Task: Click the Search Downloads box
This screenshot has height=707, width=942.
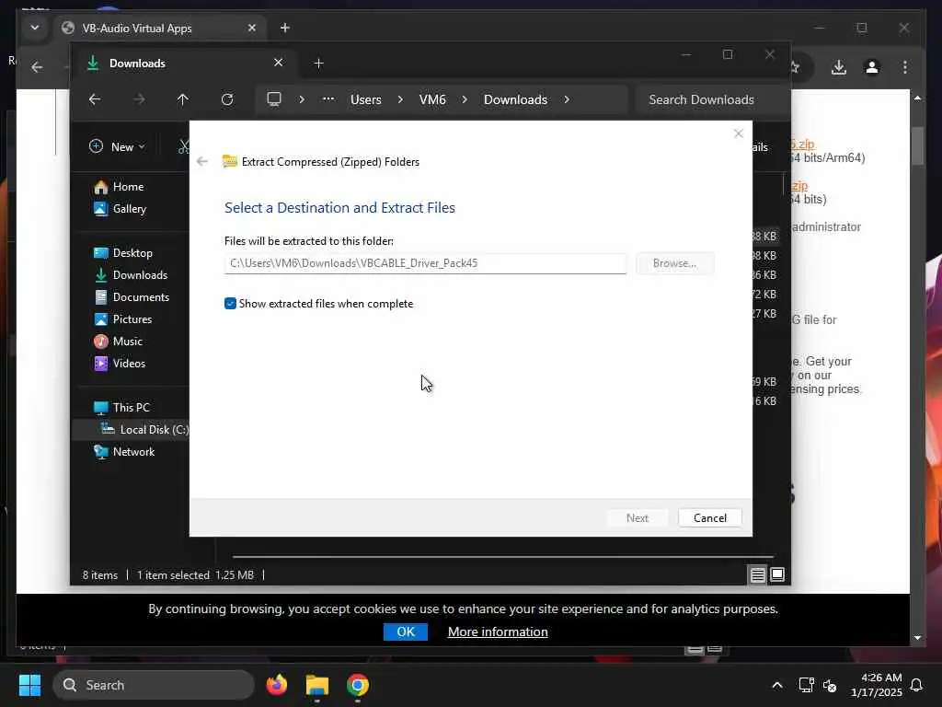Action: tap(712, 99)
